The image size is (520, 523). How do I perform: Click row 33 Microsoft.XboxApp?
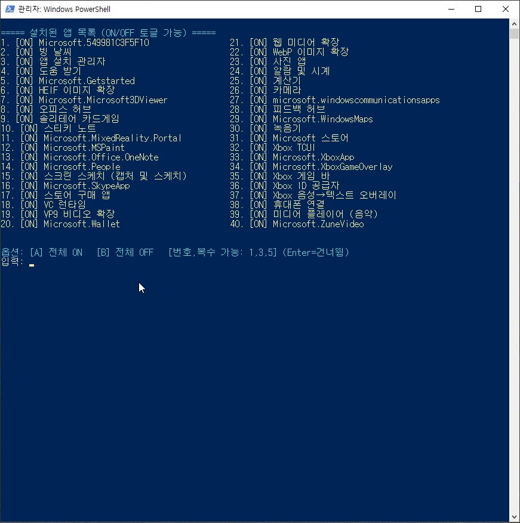(292, 157)
